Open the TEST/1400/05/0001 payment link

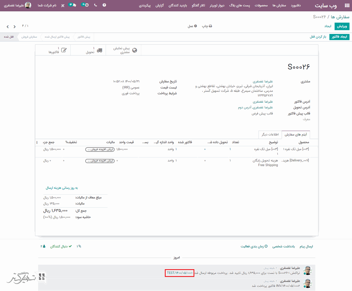179,273
